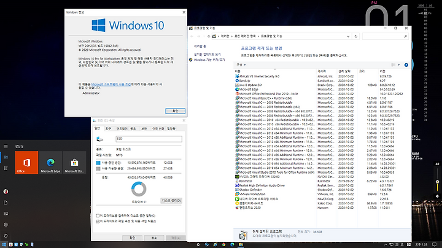Show hidden system tray icons chevron

point(386,244)
